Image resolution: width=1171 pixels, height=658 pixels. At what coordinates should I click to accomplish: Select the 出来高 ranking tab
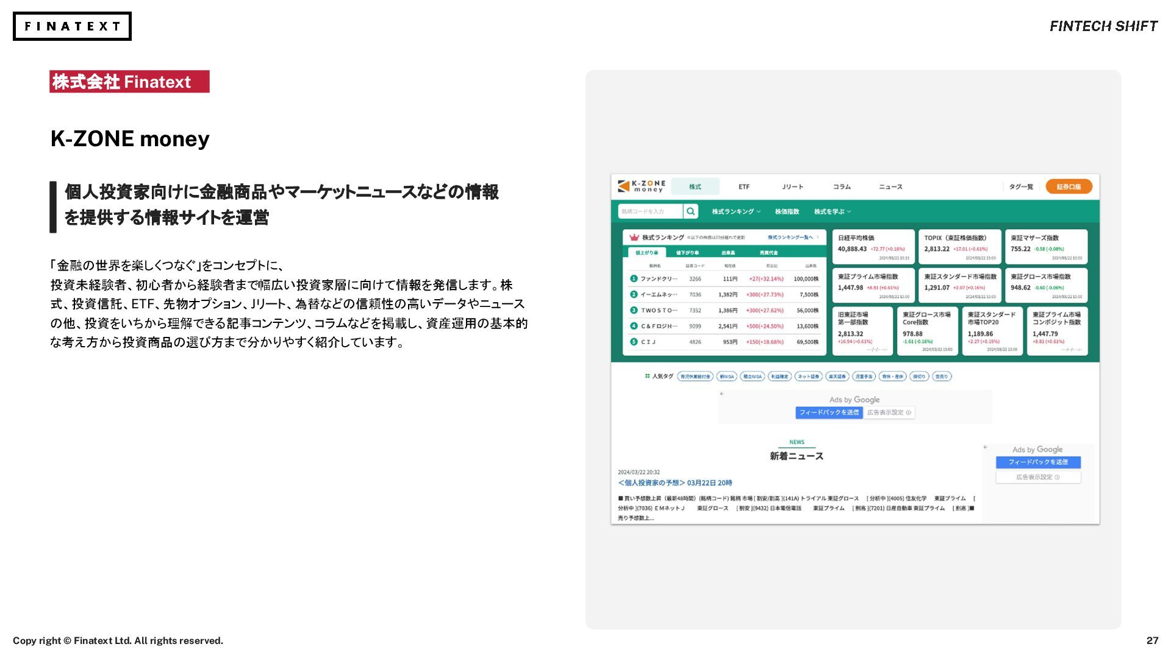pos(728,252)
